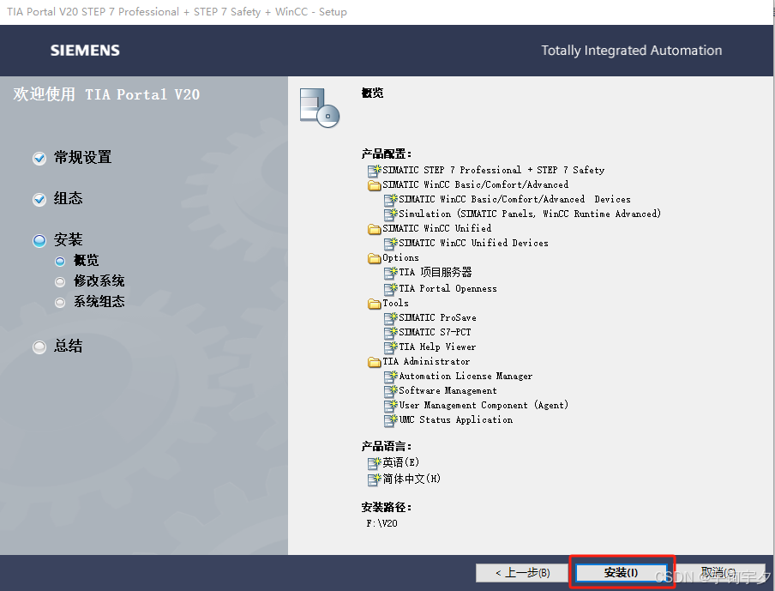
Task: Click the SIMATIC S7-PCT text
Action: coord(435,332)
